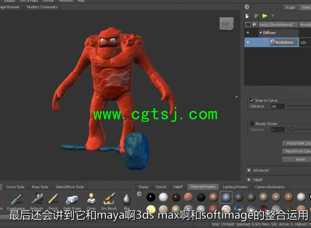Click the trash can delete layer icon
Viewport: 311px width, 228px height.
click(x=273, y=16)
